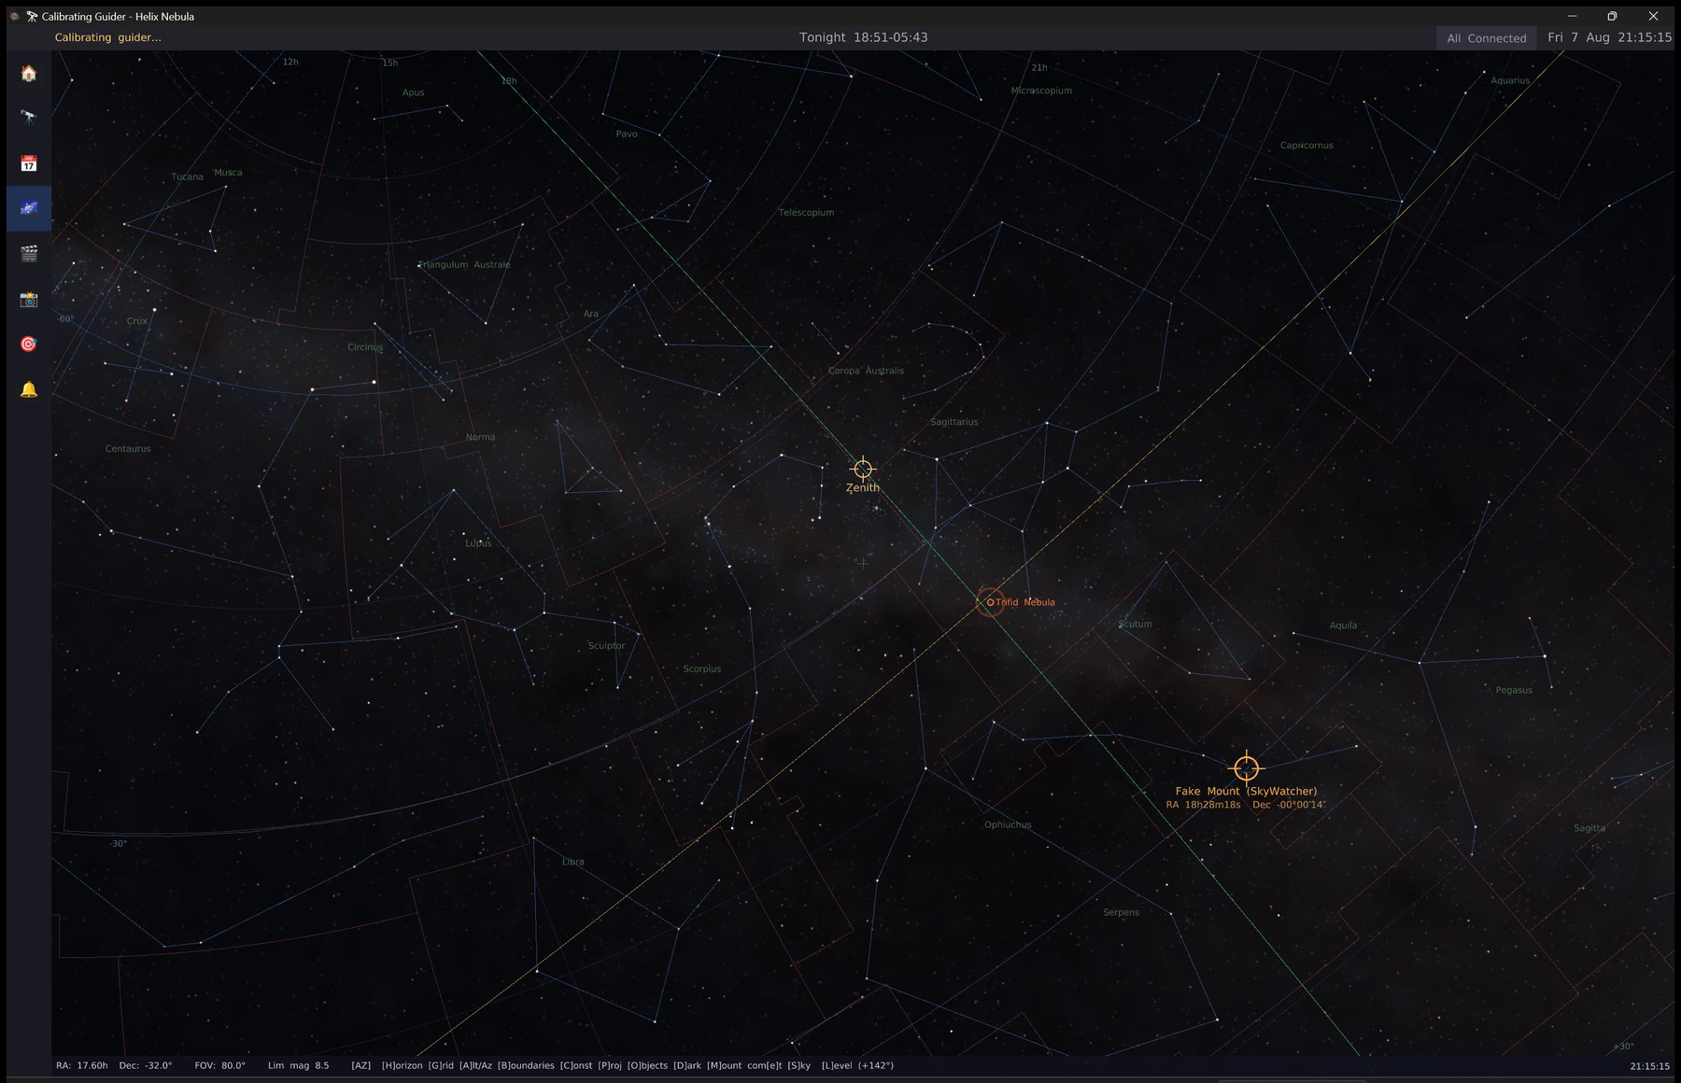Toggle the [AZ] view mode
The width and height of the screenshot is (1681, 1083).
[x=360, y=1065]
